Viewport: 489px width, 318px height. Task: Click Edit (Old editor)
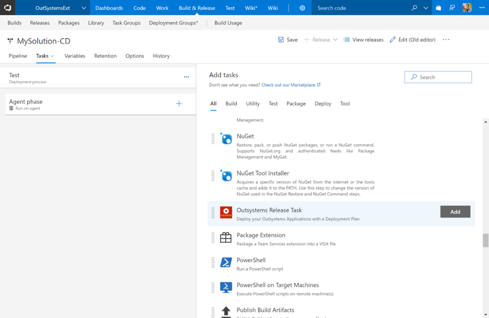pyautogui.click(x=412, y=40)
